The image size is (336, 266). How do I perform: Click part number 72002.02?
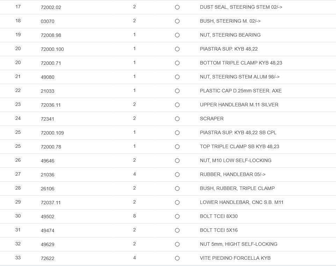pyautogui.click(x=51, y=7)
